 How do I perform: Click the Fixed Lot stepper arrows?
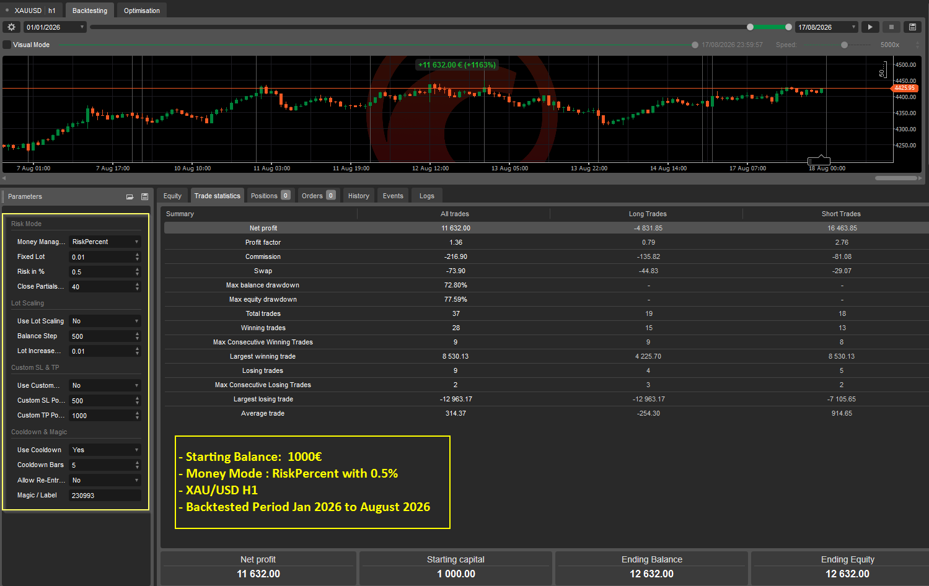(x=138, y=256)
